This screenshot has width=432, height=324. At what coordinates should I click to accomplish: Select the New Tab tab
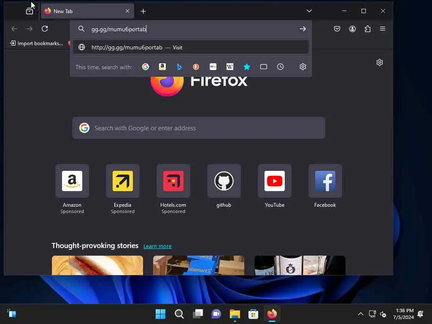tap(87, 11)
